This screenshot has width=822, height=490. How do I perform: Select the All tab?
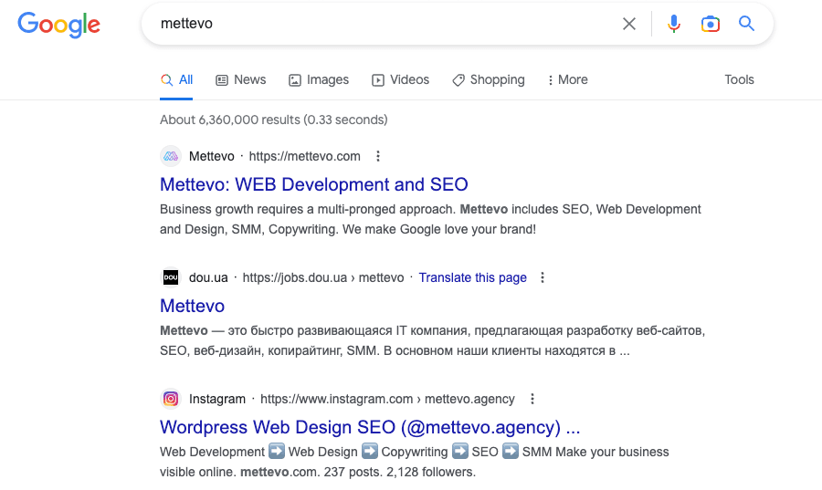176,79
